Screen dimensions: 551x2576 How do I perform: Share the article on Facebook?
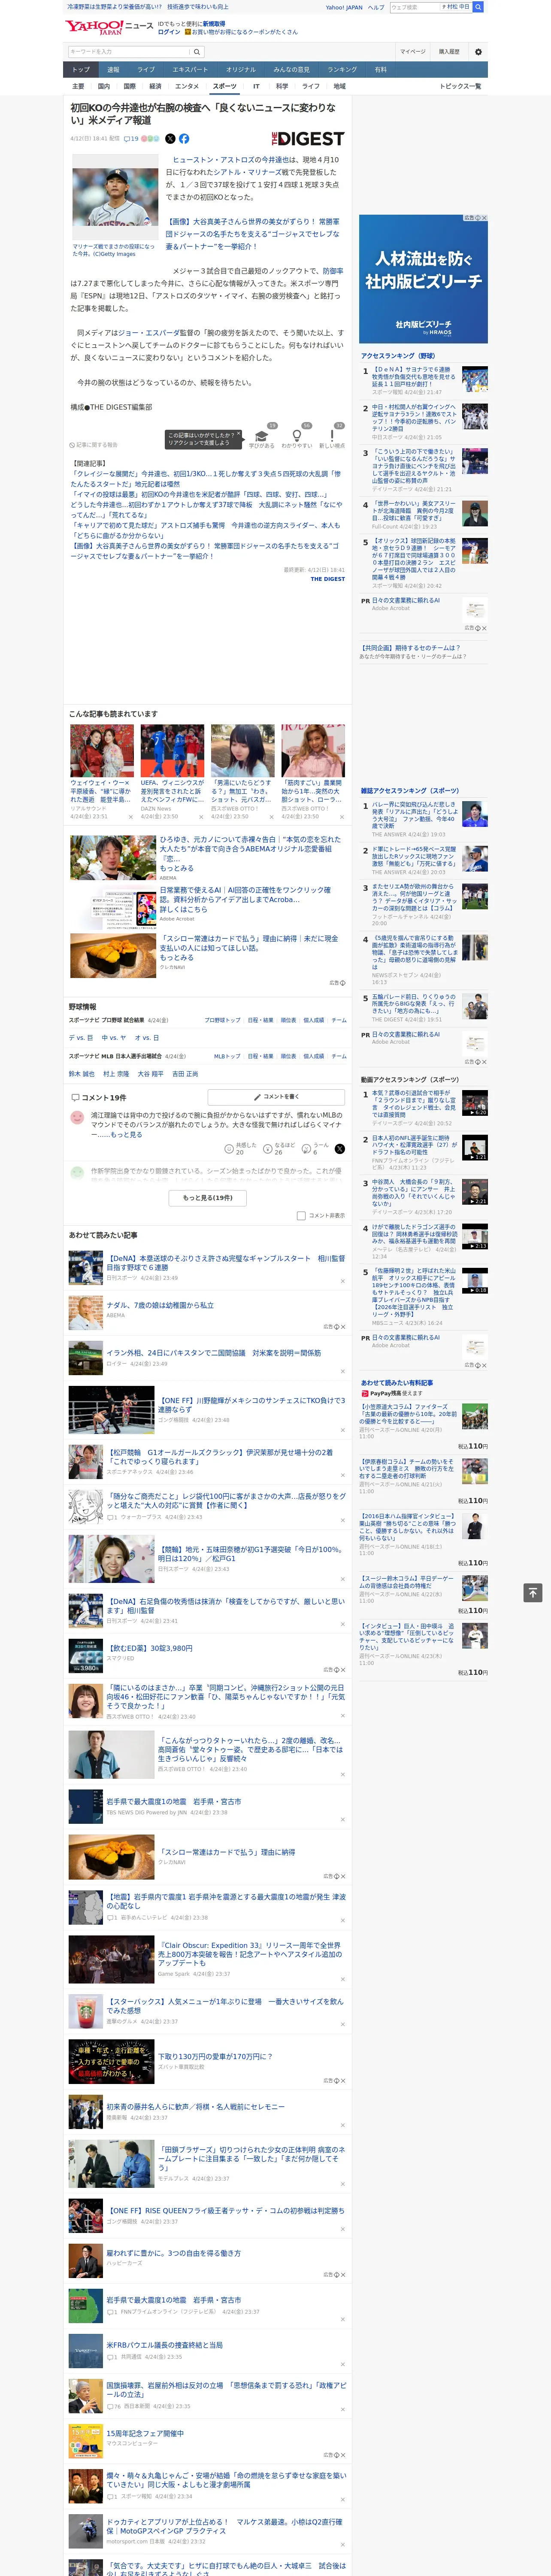coord(184,139)
